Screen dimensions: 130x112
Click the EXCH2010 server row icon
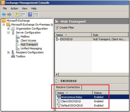pos(58,39)
